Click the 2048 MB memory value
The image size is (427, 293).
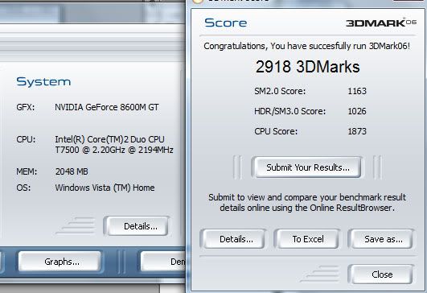(72, 171)
